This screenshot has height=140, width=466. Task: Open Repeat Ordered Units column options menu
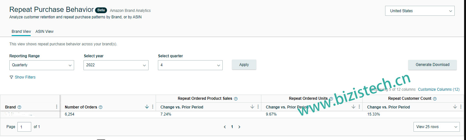[359, 107]
